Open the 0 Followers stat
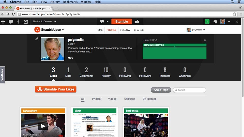Viewport: 244px width, 137px height. tap(145, 72)
